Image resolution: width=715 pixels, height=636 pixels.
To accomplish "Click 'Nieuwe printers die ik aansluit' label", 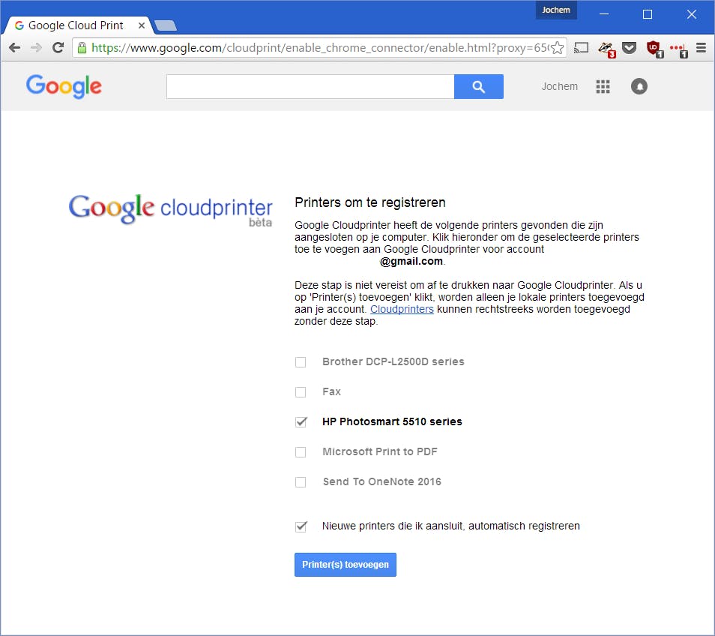I will [451, 526].
